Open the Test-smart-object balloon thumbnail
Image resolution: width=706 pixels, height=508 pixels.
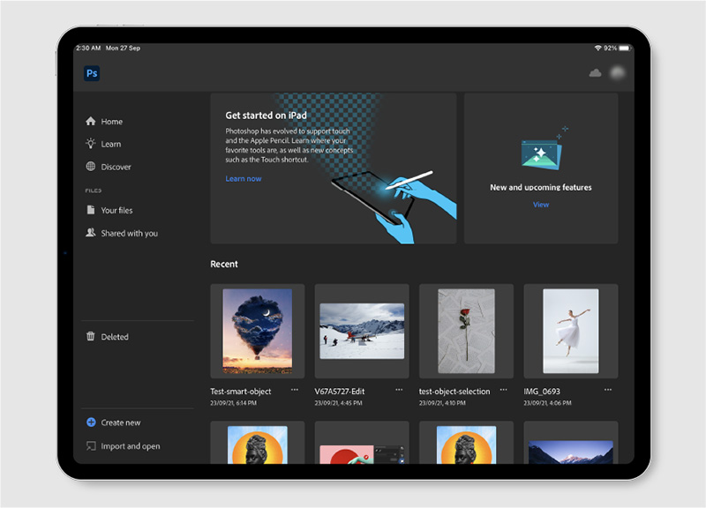coord(258,331)
